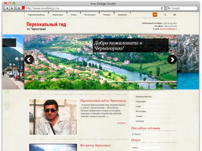Click browser back arrow button

[x=7, y=8]
